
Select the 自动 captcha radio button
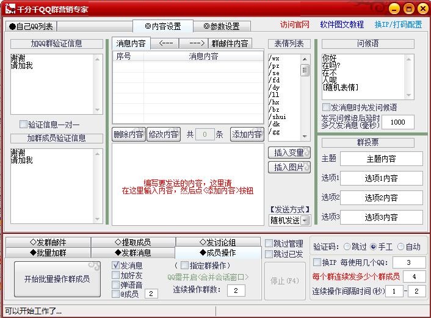(400, 247)
